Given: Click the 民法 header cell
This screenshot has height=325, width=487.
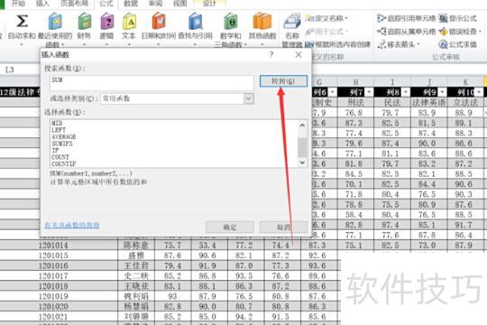Looking at the screenshot, I should pyautogui.click(x=392, y=103).
